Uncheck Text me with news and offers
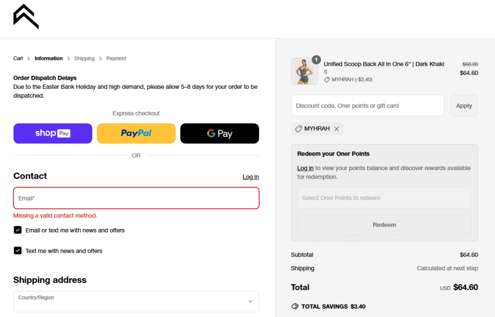This screenshot has height=317, width=495. click(x=18, y=251)
